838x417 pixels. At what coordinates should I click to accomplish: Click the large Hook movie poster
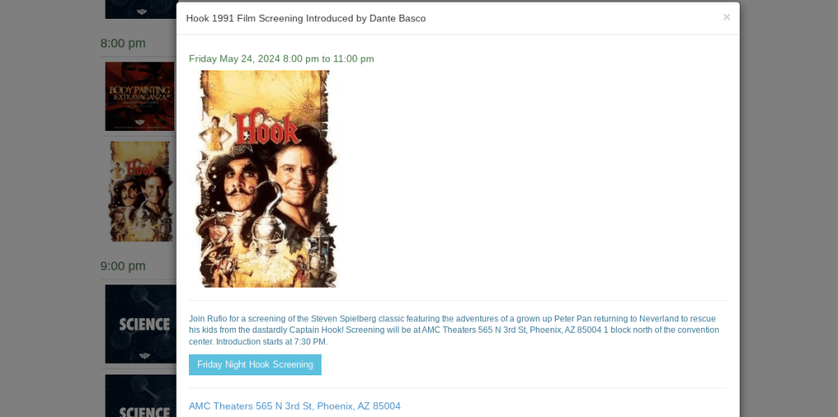pos(265,179)
